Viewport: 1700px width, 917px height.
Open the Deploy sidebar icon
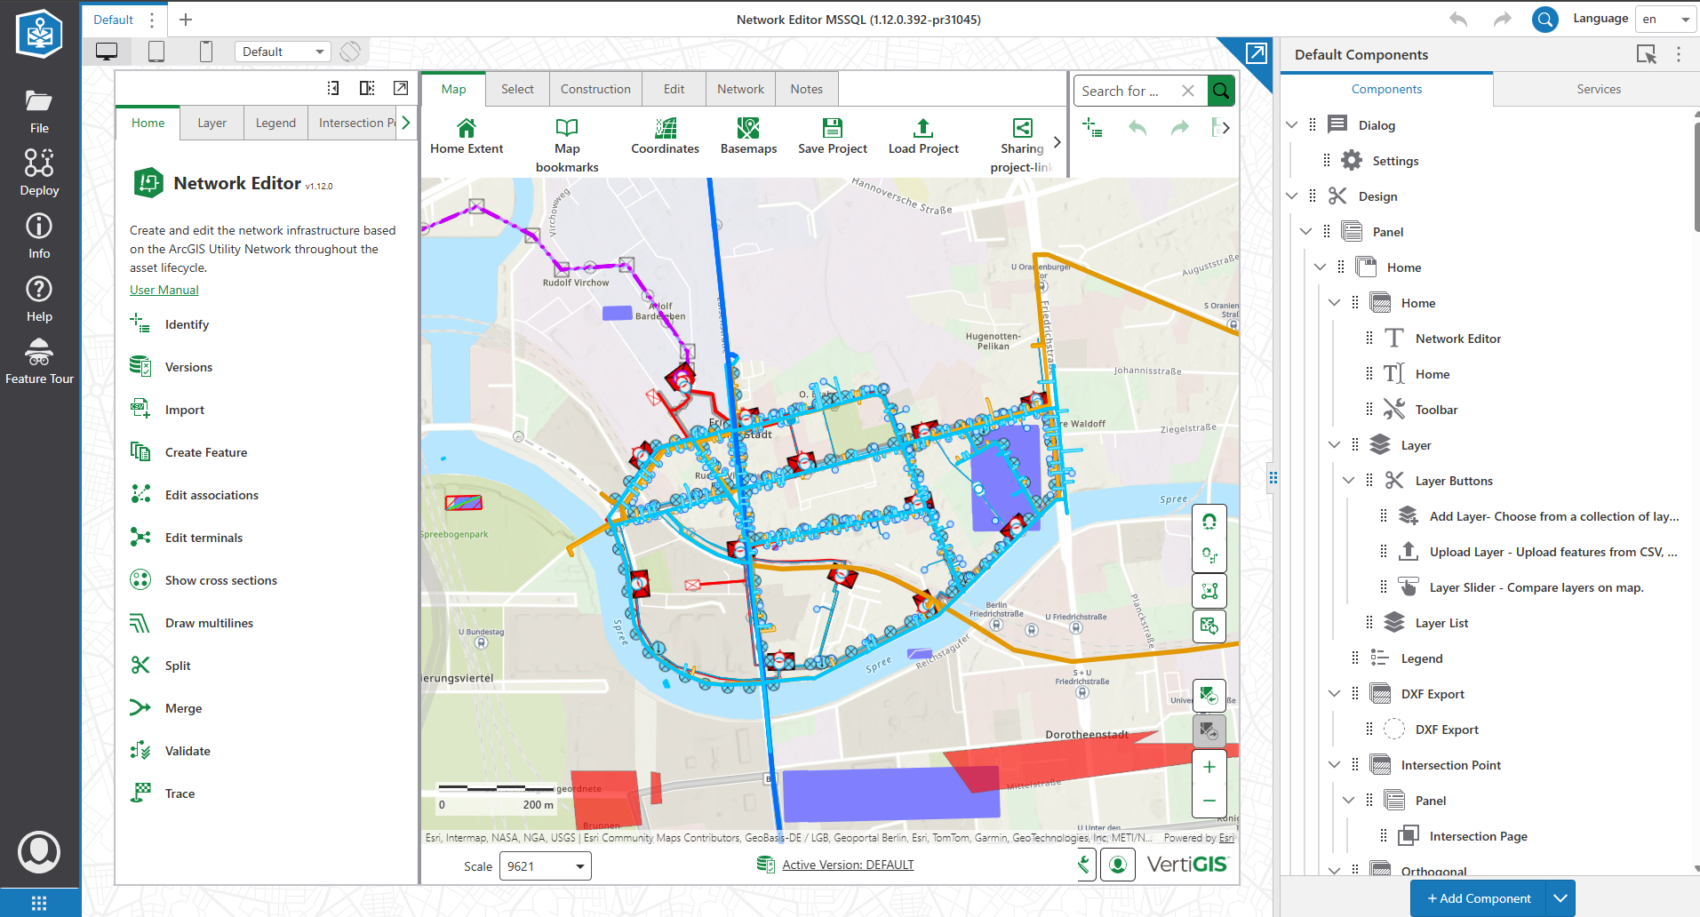[39, 172]
